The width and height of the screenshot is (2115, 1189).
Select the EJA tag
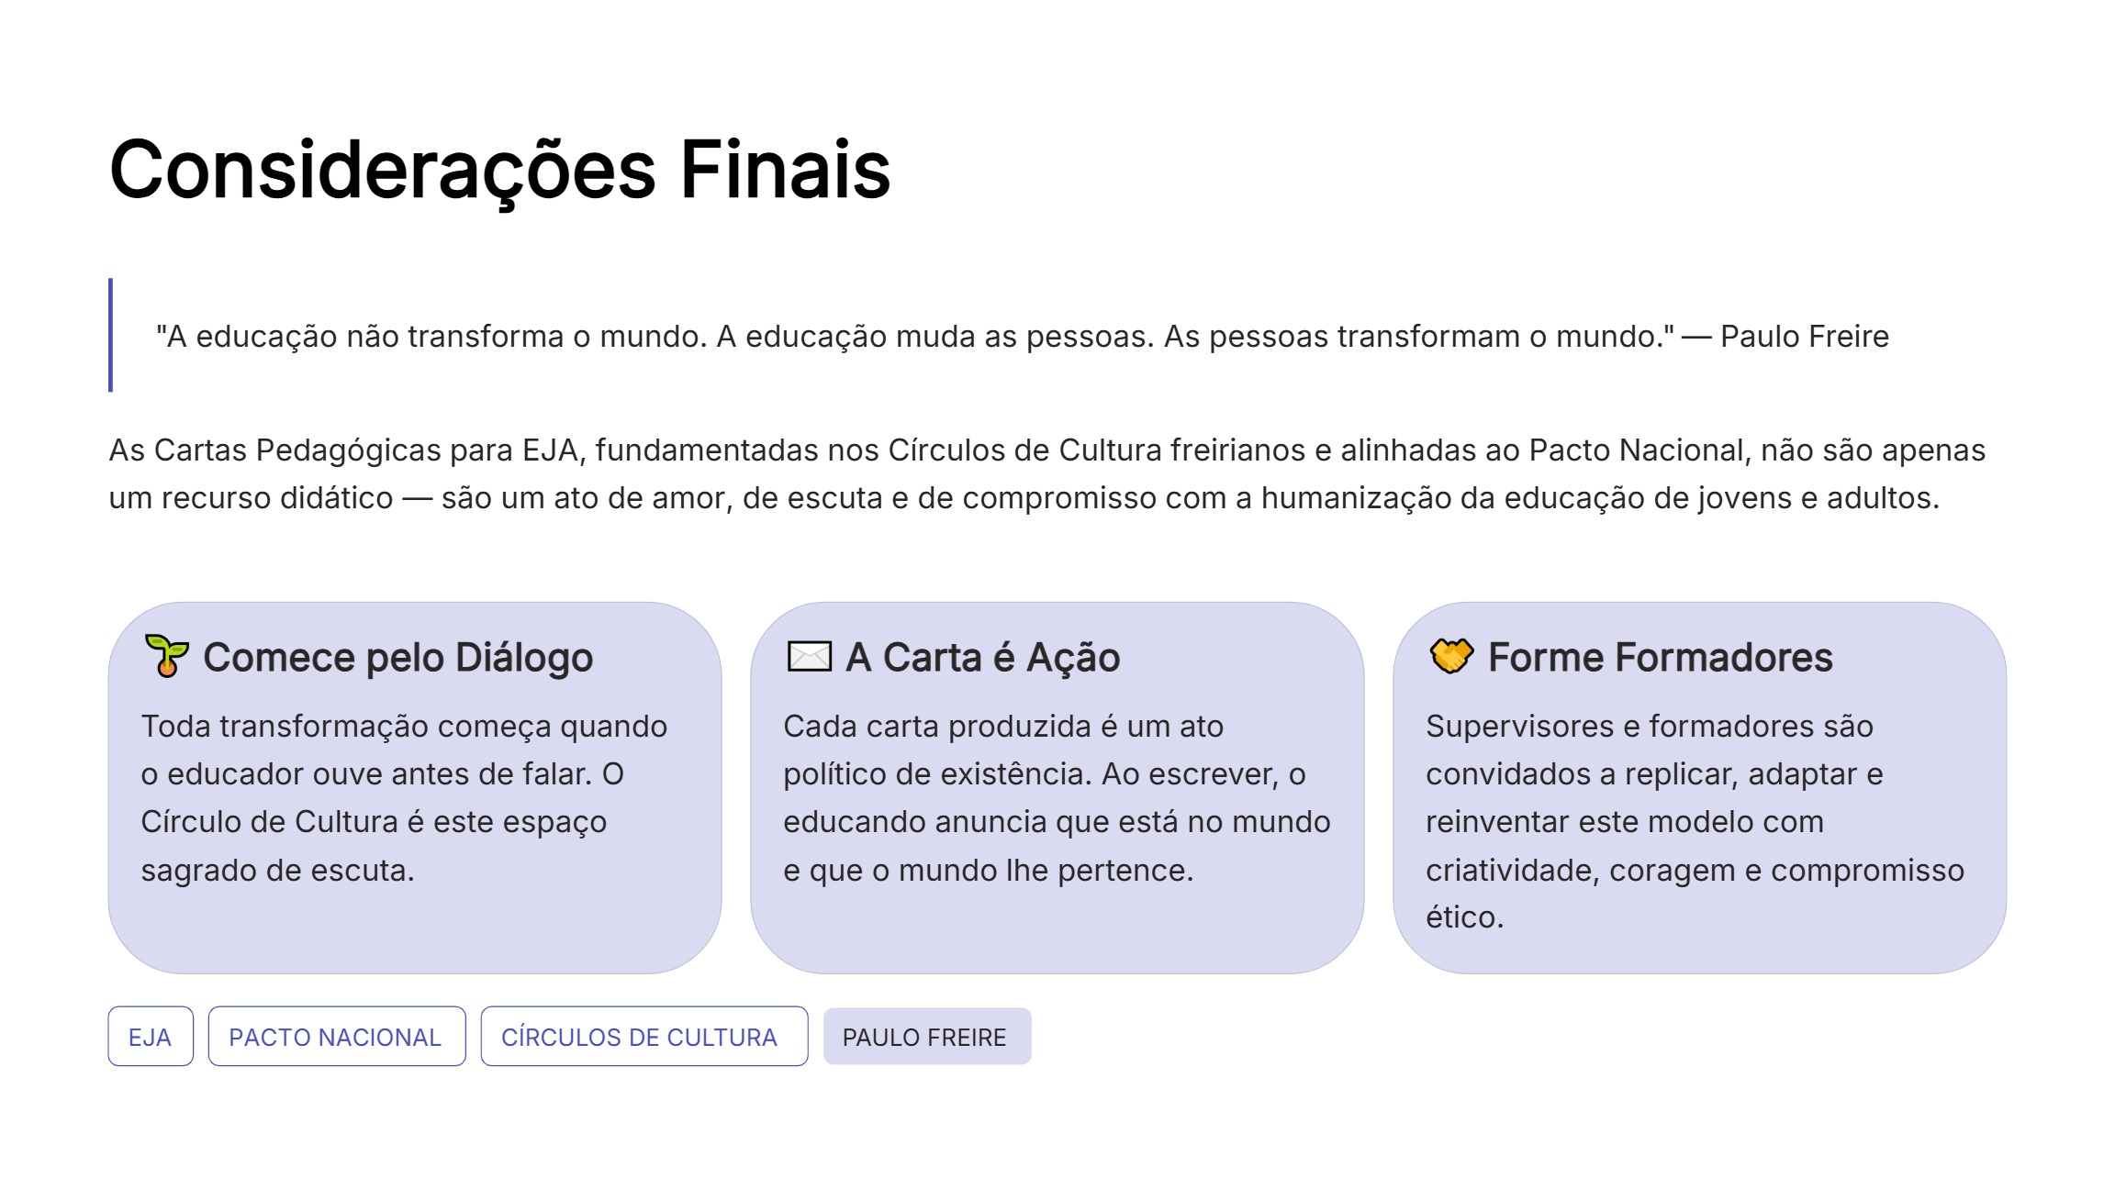tap(151, 1037)
